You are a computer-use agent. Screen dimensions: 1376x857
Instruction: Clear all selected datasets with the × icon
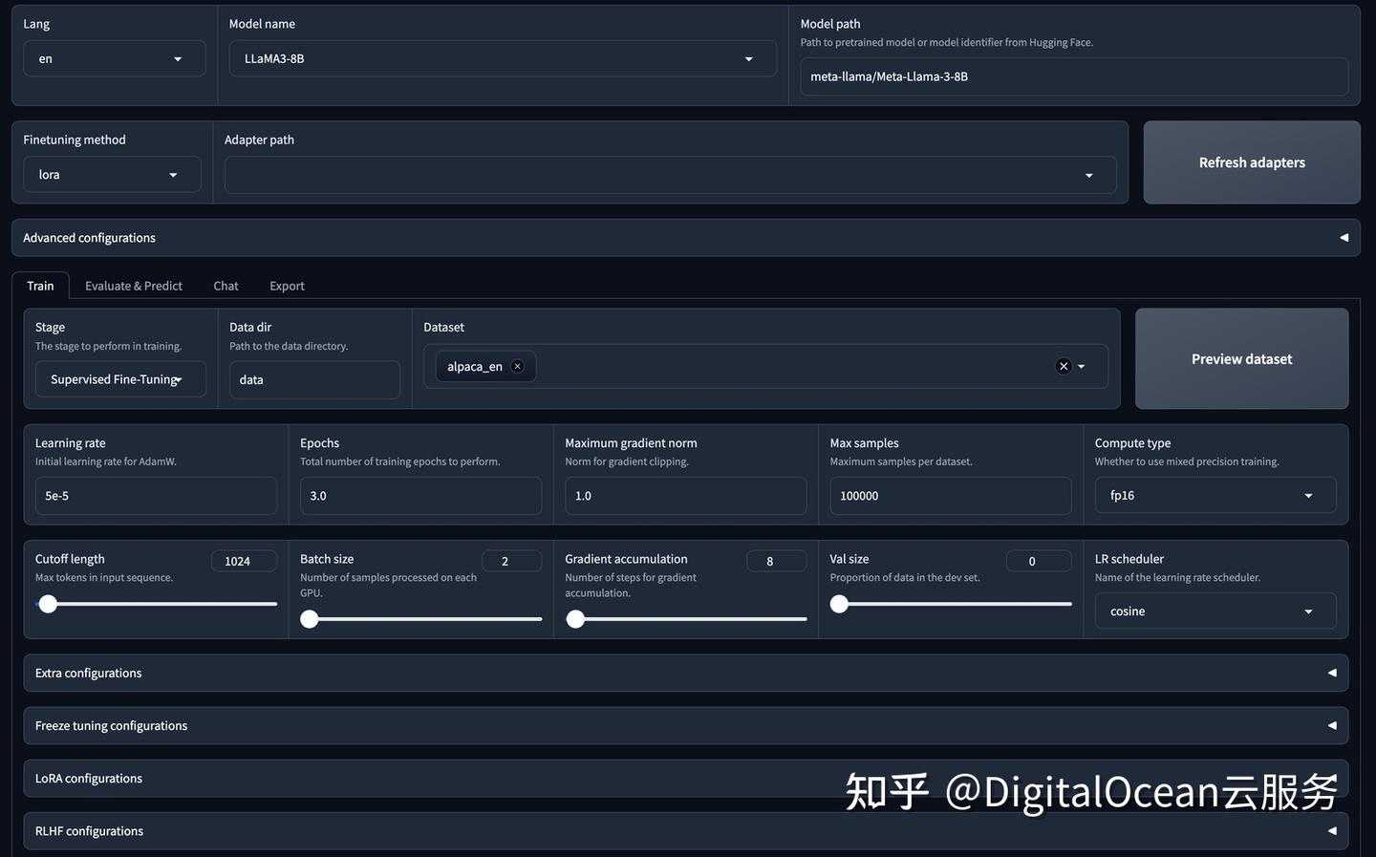pos(1063,365)
